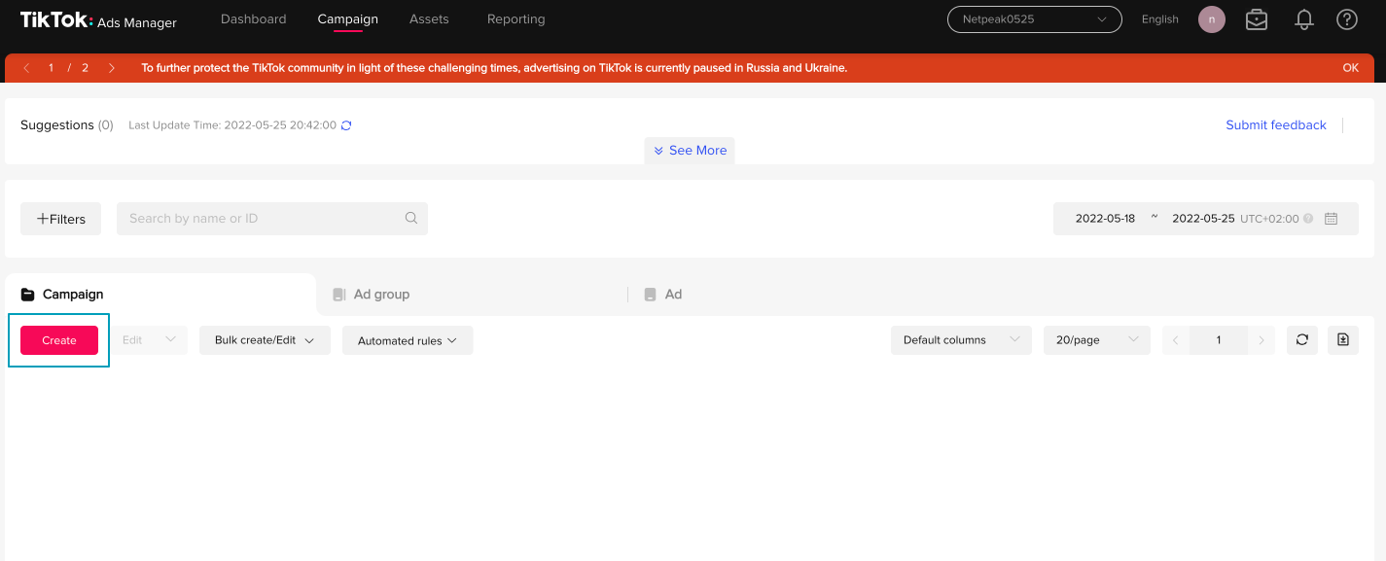
Task: Refresh the campaign table
Action: coord(1302,340)
